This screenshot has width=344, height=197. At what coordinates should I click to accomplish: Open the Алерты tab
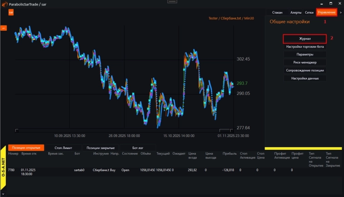[x=296, y=12]
